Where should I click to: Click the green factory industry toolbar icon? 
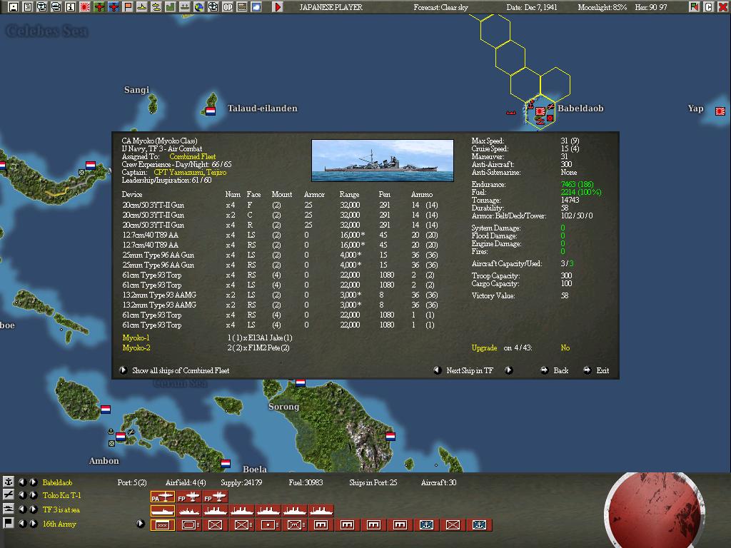pyautogui.click(x=170, y=7)
